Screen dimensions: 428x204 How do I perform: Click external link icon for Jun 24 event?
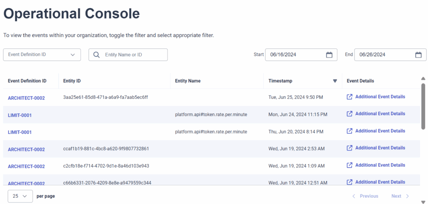349,114
